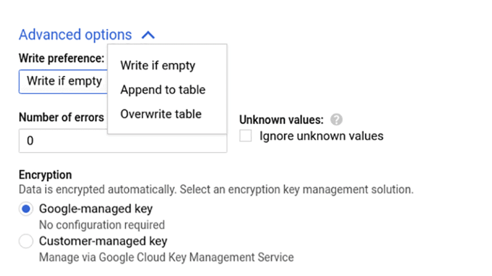The width and height of the screenshot is (492, 276).
Task: Click the Number of errors field label
Action: click(x=61, y=117)
